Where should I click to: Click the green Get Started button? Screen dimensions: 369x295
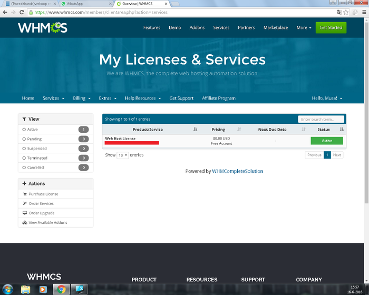pos(331,27)
